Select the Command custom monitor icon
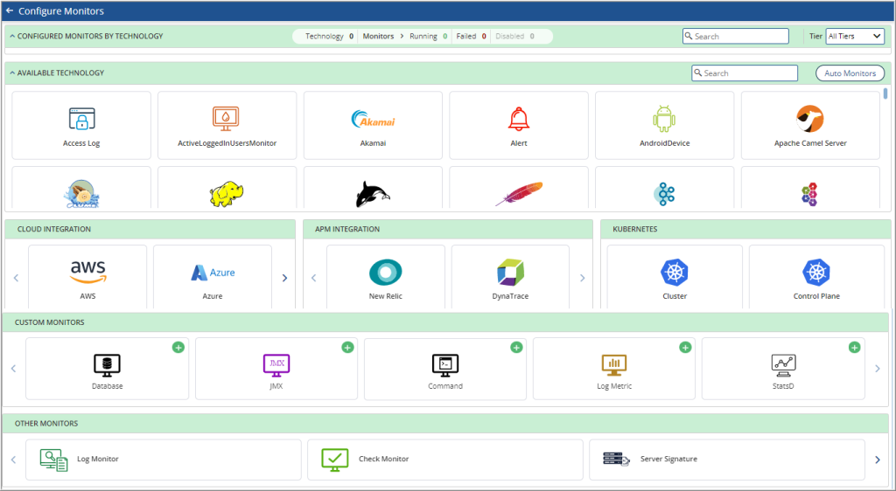The image size is (896, 491). 445,365
